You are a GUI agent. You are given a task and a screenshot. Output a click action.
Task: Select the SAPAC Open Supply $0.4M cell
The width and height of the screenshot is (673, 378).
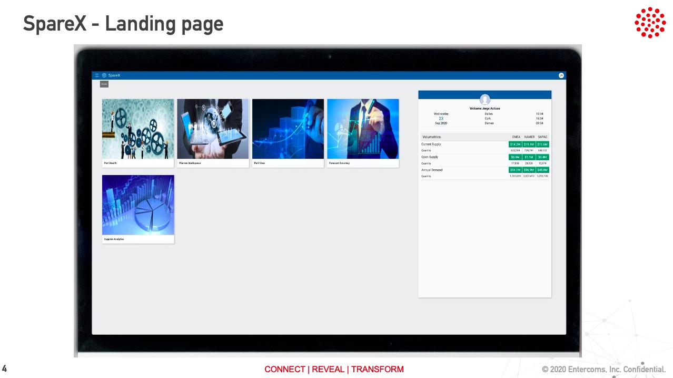tap(542, 157)
